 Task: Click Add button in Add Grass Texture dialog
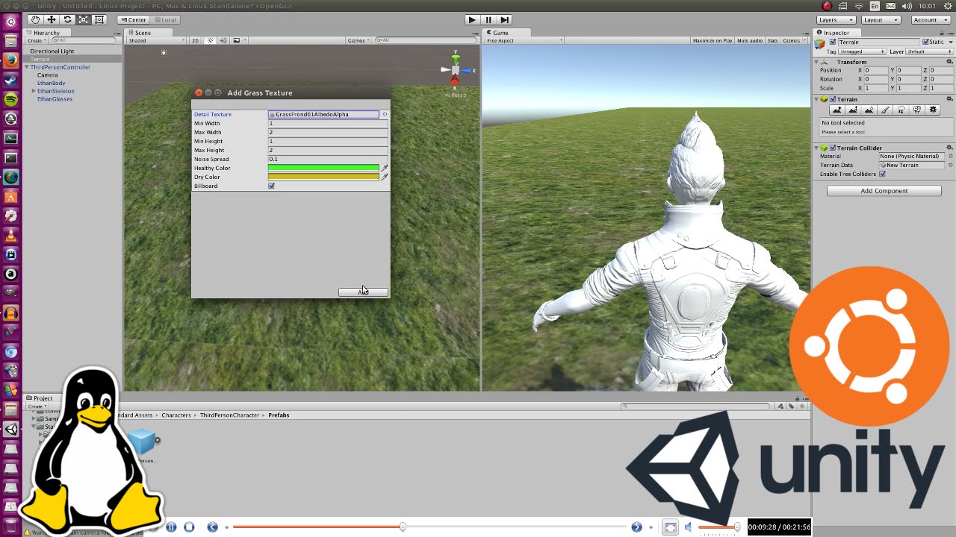[x=363, y=292]
